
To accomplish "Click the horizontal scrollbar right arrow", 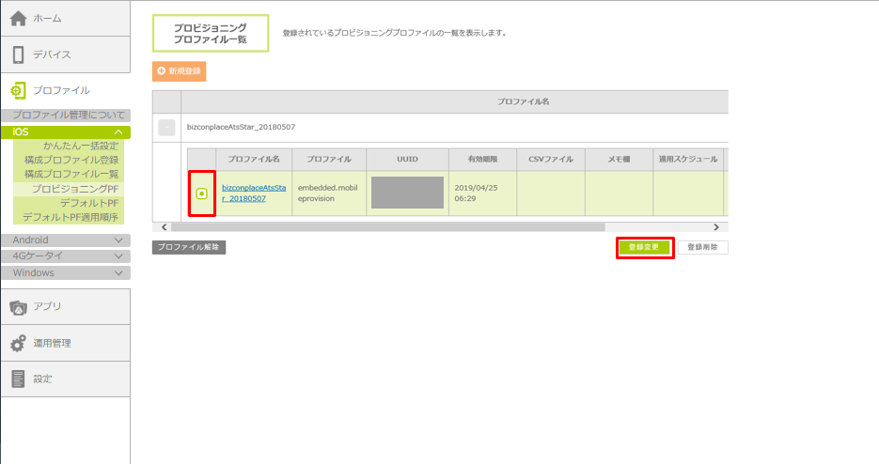I will pyautogui.click(x=715, y=227).
